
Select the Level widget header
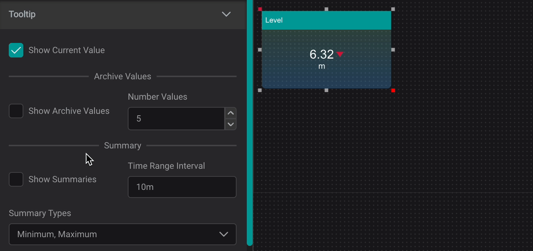tap(326, 20)
